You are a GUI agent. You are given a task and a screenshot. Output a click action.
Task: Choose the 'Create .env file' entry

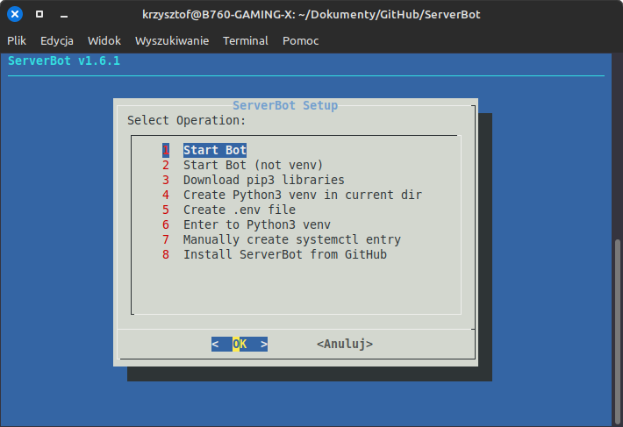[240, 210]
